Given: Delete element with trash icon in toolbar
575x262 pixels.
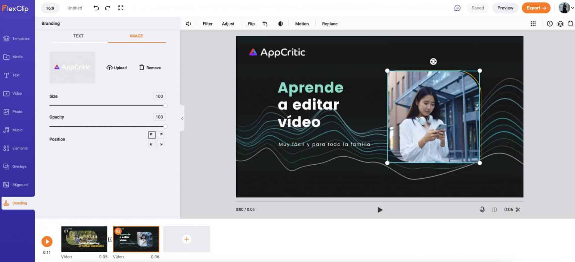Looking at the screenshot, I should point(570,24).
